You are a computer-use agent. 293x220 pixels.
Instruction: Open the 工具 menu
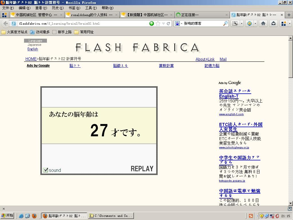click(91, 8)
